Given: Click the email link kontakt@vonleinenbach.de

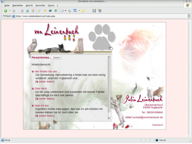Looking at the screenshot, I should (148, 117).
